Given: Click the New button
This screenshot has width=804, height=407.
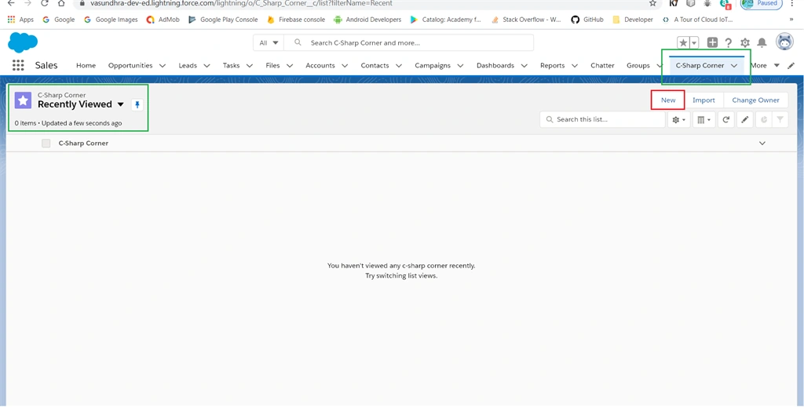Looking at the screenshot, I should (x=668, y=100).
